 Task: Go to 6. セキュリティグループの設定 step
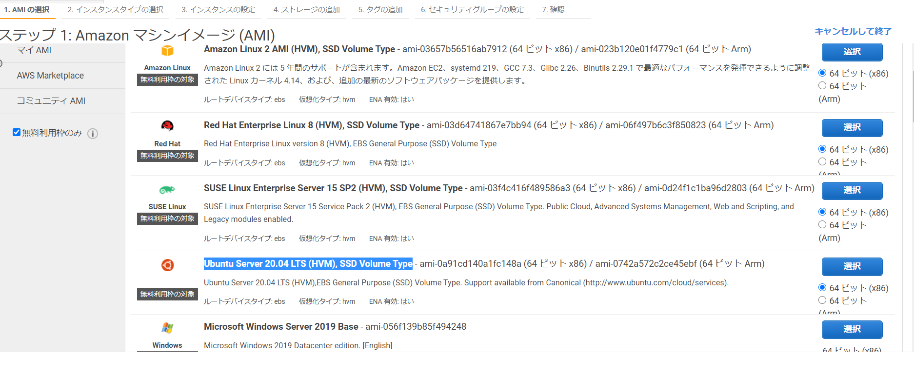tap(473, 10)
